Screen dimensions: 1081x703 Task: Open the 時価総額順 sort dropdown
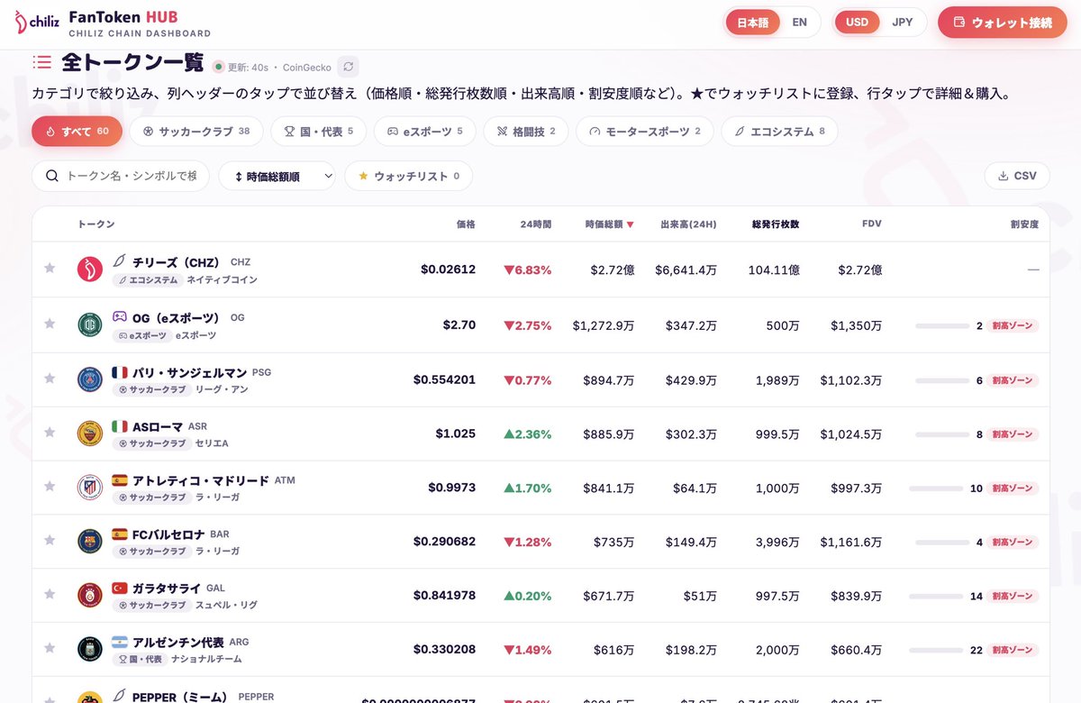tap(277, 176)
